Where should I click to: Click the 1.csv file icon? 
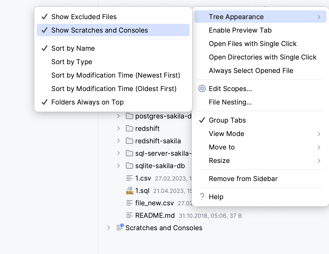[129, 178]
